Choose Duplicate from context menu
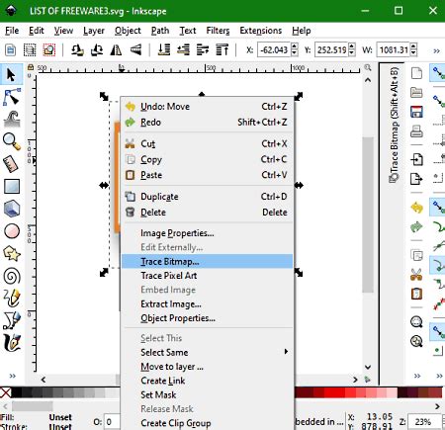Viewport: 445px width, 430px height. pos(207,197)
